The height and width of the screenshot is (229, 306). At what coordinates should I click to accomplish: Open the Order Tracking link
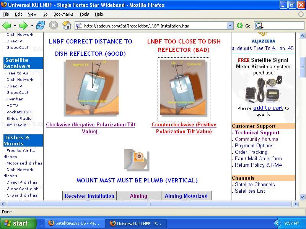pos(251,152)
